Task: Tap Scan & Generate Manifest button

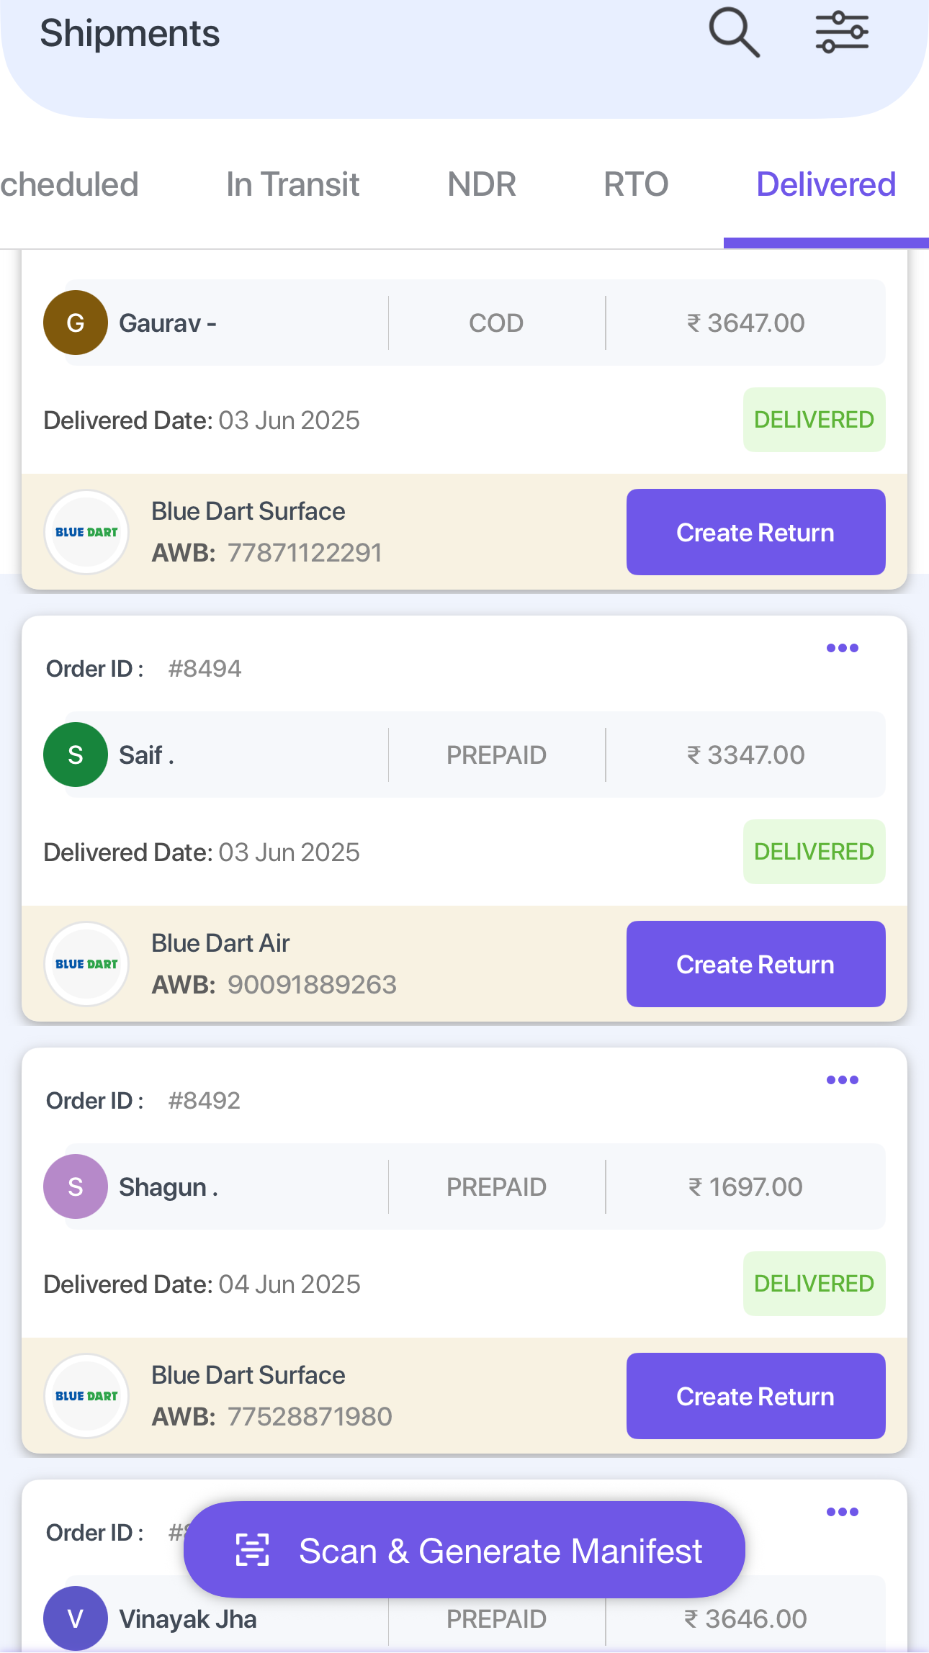Action: point(464,1550)
